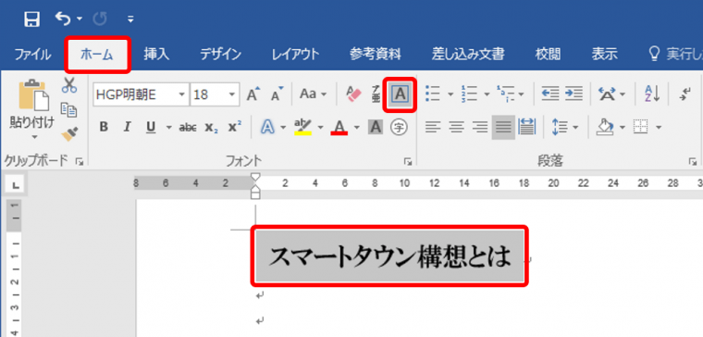Undo the last action
Screen dimensions: 703x337
pyautogui.click(x=64, y=19)
